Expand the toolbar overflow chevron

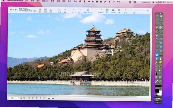click(x=148, y=11)
